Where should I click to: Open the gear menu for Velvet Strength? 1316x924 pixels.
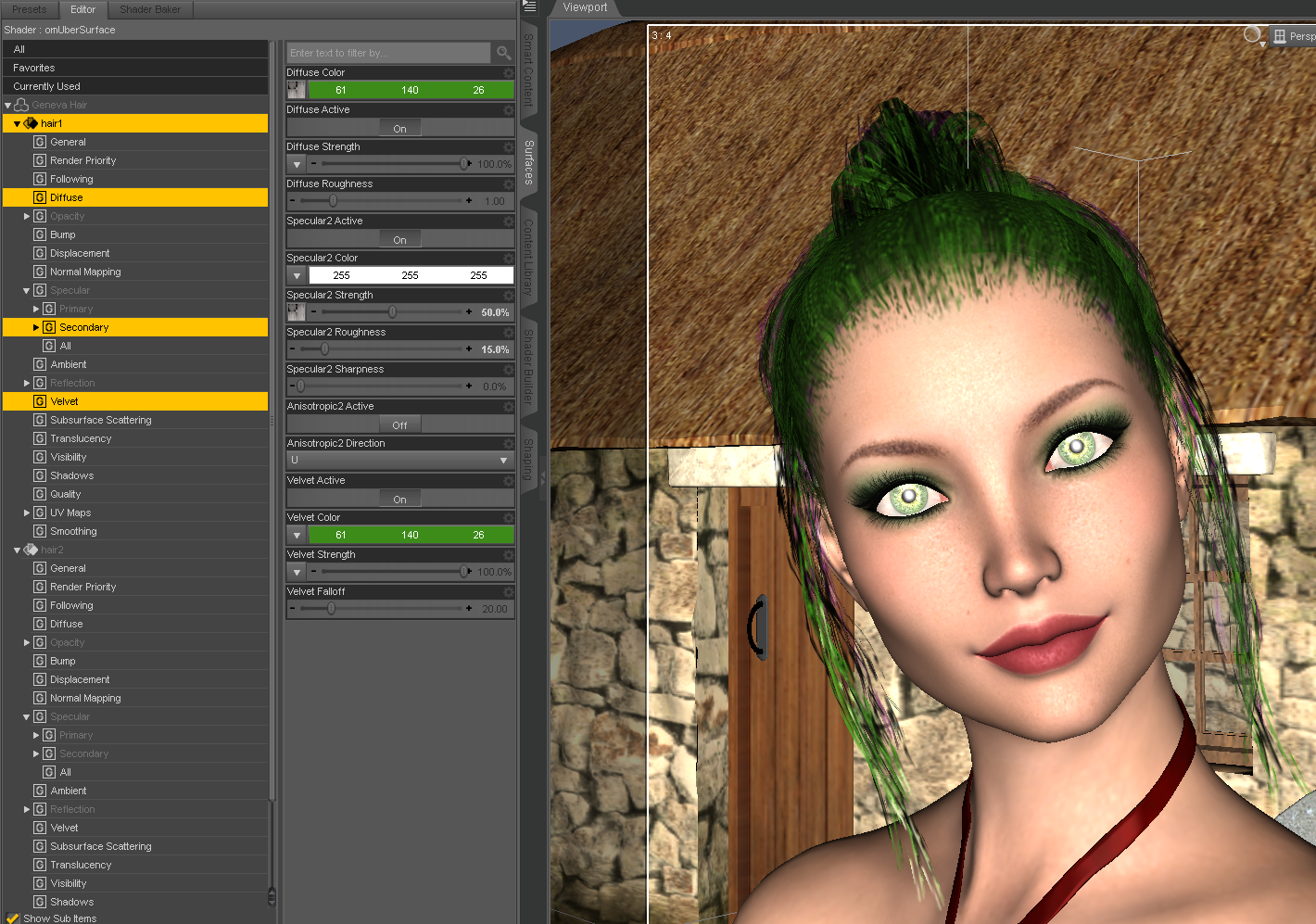(x=509, y=554)
